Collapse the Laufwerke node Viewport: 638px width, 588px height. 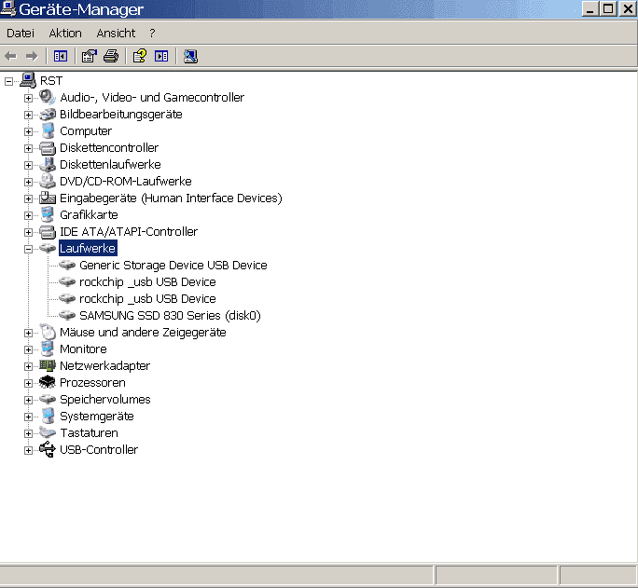[28, 249]
